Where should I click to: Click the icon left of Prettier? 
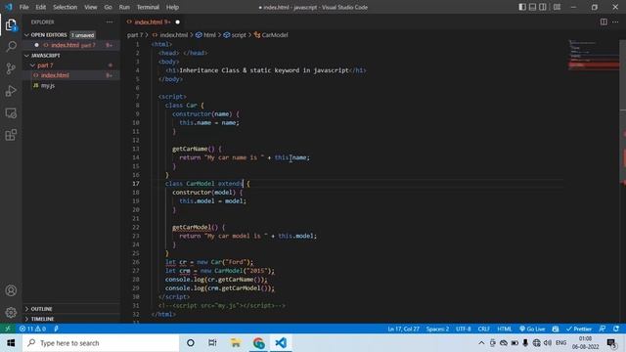556,329
